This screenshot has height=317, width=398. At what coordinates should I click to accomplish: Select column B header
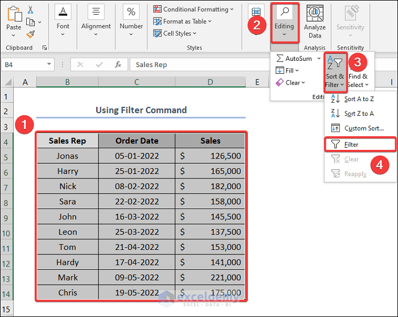pos(68,82)
